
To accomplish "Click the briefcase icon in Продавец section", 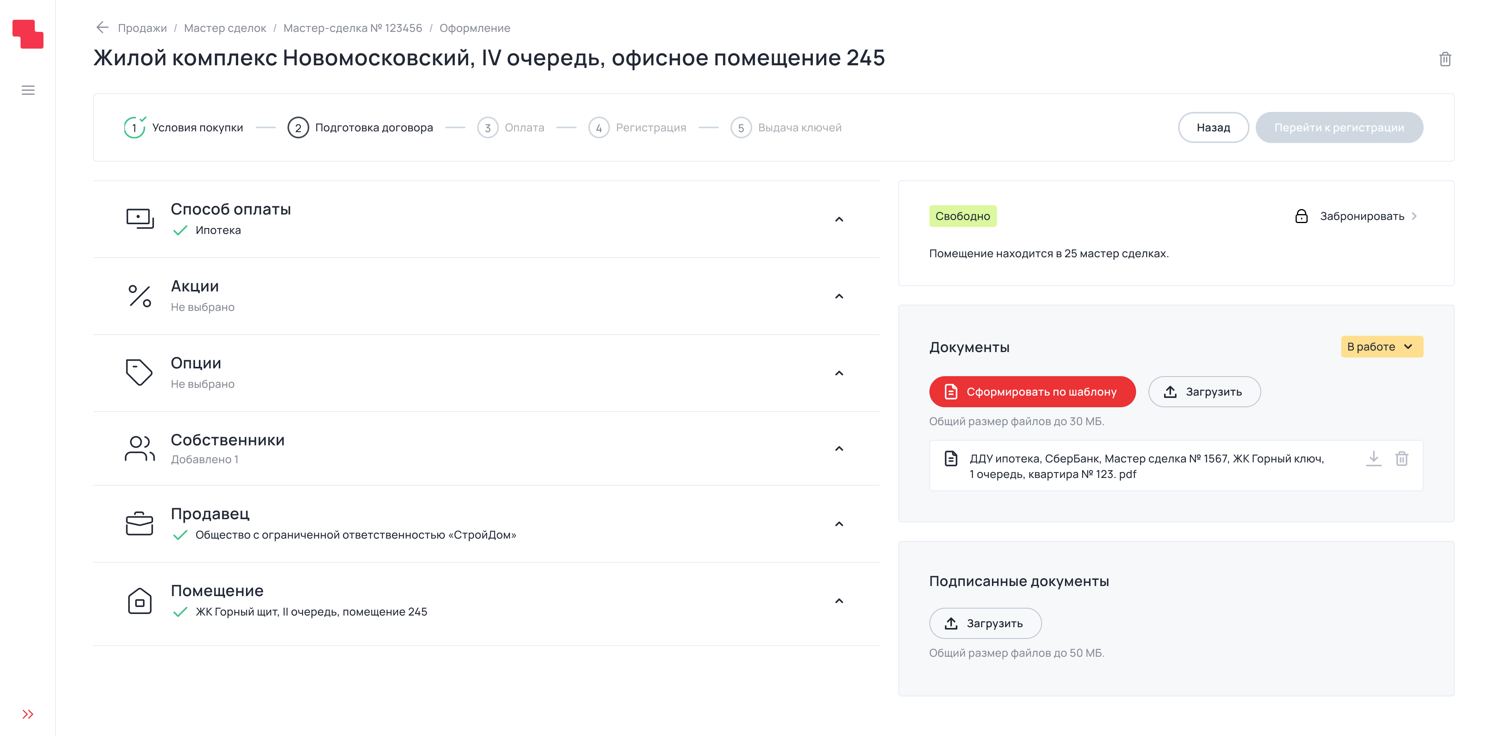I will 139,523.
